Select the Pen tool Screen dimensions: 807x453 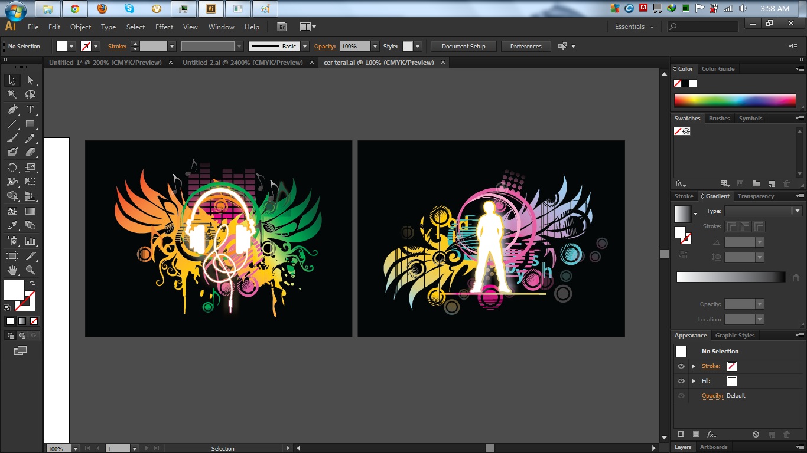[12, 110]
